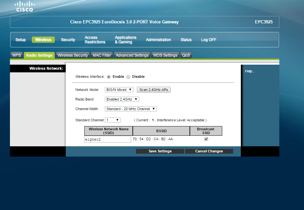Select the Enable wireless interface radio button
The image size is (304, 210).
pyautogui.click(x=109, y=77)
